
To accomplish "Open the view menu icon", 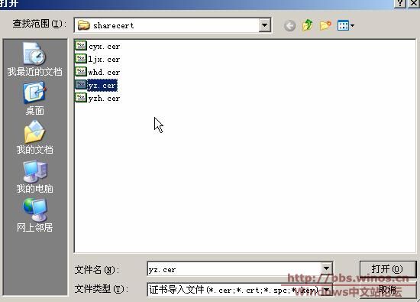I will (345, 26).
